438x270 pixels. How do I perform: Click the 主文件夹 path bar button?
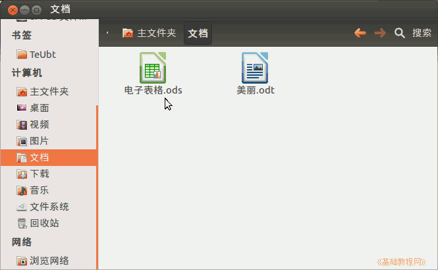pyautogui.click(x=150, y=33)
